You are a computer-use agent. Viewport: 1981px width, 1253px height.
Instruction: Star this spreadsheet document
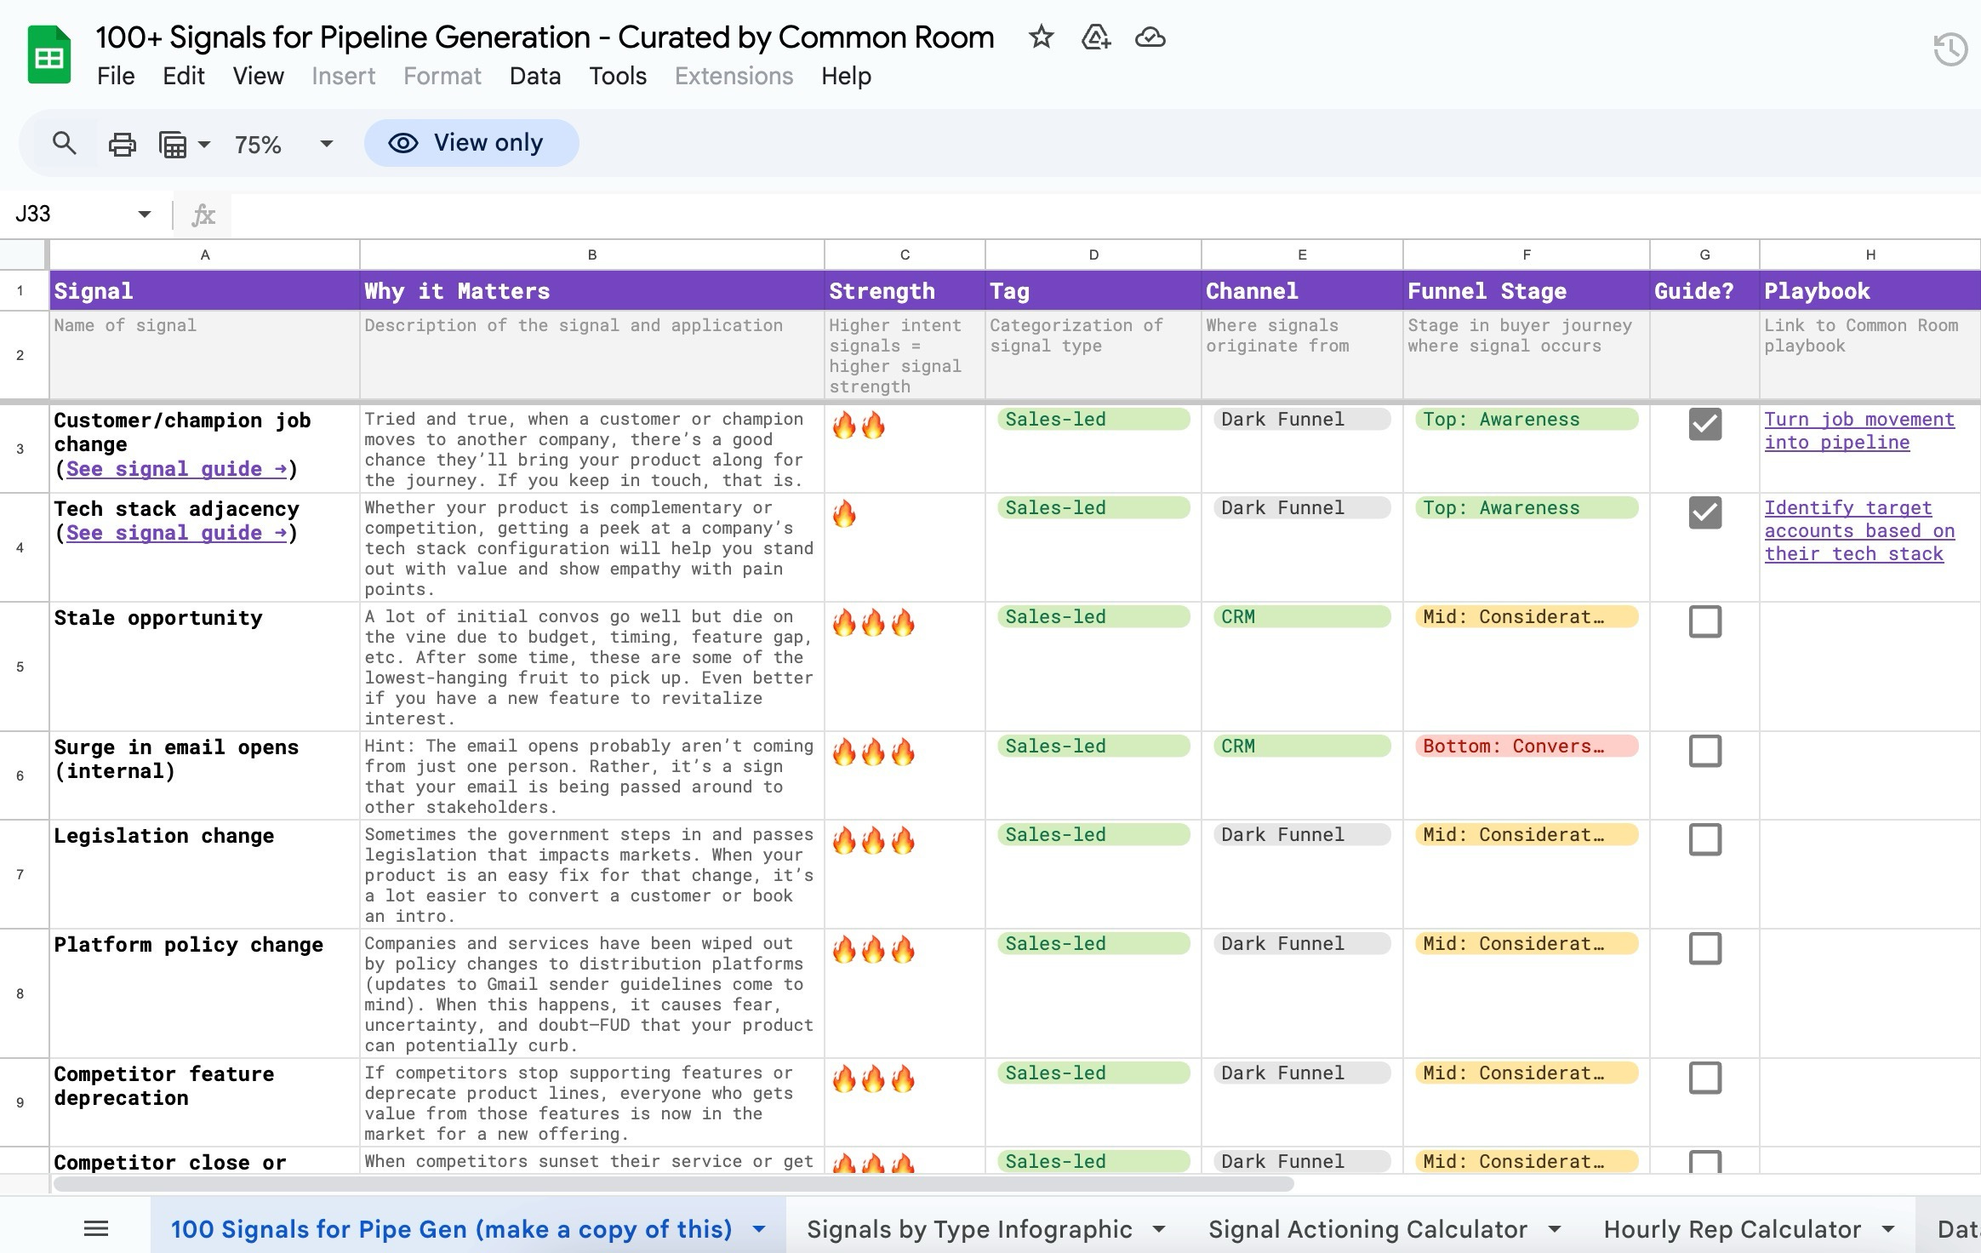1041,37
